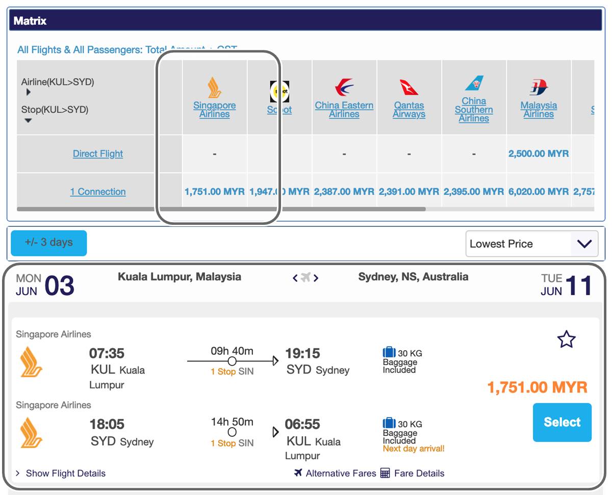Open the Scoot airline link
Screen dimensions: 612x495
point(279,110)
